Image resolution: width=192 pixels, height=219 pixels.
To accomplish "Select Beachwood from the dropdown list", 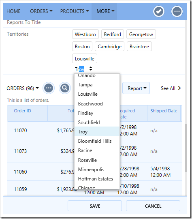I will point(97,104).
